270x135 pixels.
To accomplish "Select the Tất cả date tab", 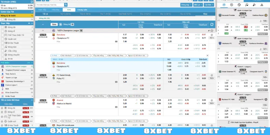I will tap(45, 14).
